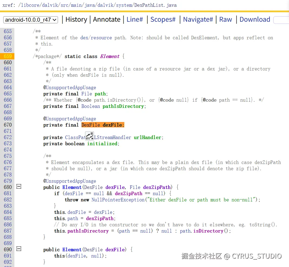Open the Navigate# panel
The width and height of the screenshot is (289, 267).
[198, 19]
